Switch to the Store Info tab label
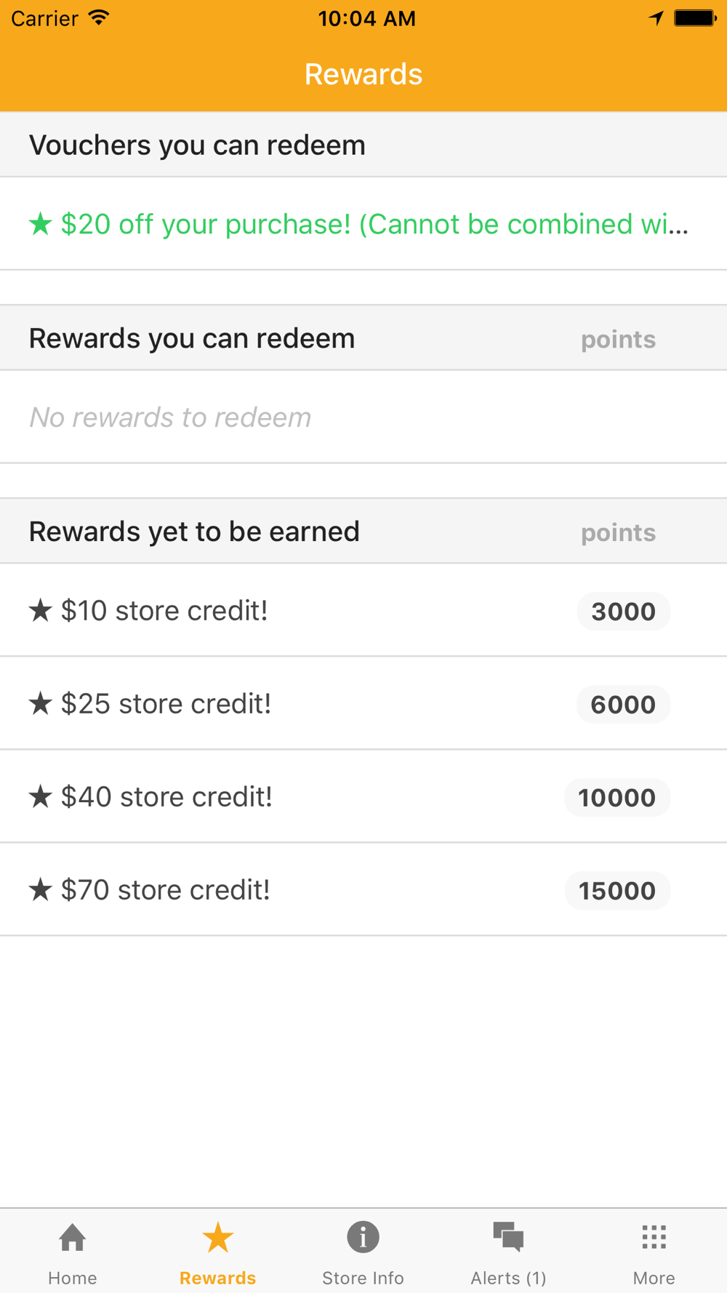Image resolution: width=727 pixels, height=1293 pixels. point(363,1278)
